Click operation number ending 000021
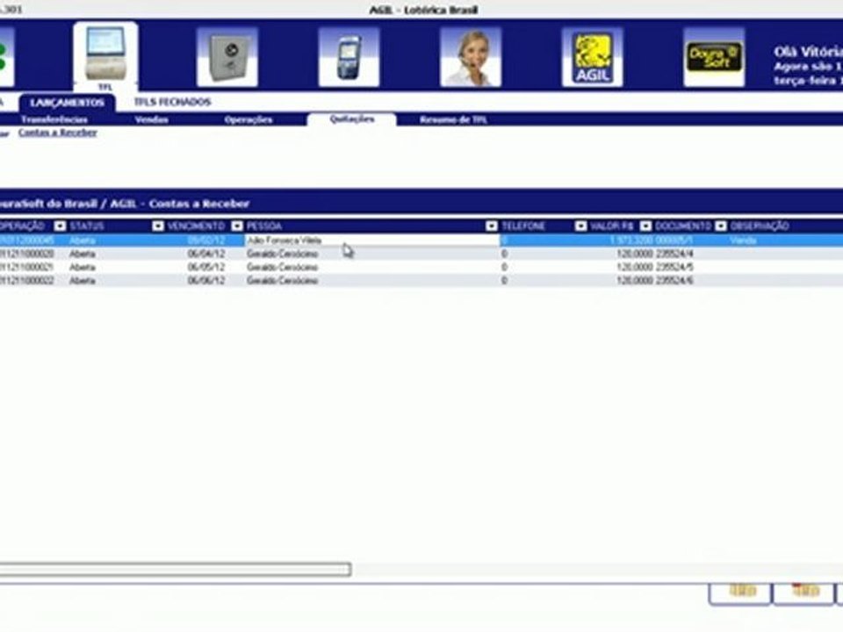The height and width of the screenshot is (632, 843). (27, 267)
